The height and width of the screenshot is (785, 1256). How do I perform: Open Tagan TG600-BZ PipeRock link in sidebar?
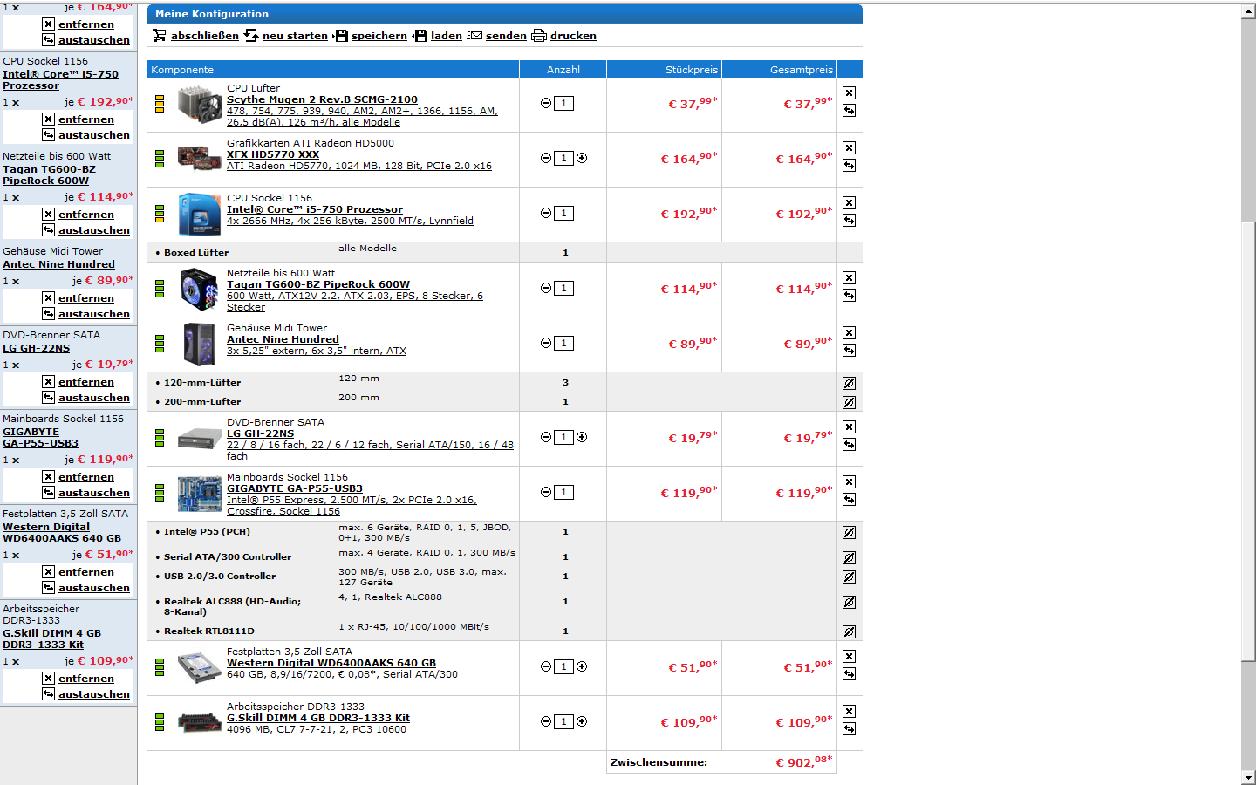click(49, 174)
